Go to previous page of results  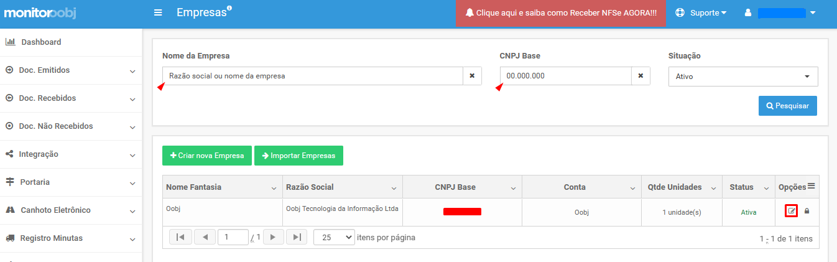tap(205, 237)
